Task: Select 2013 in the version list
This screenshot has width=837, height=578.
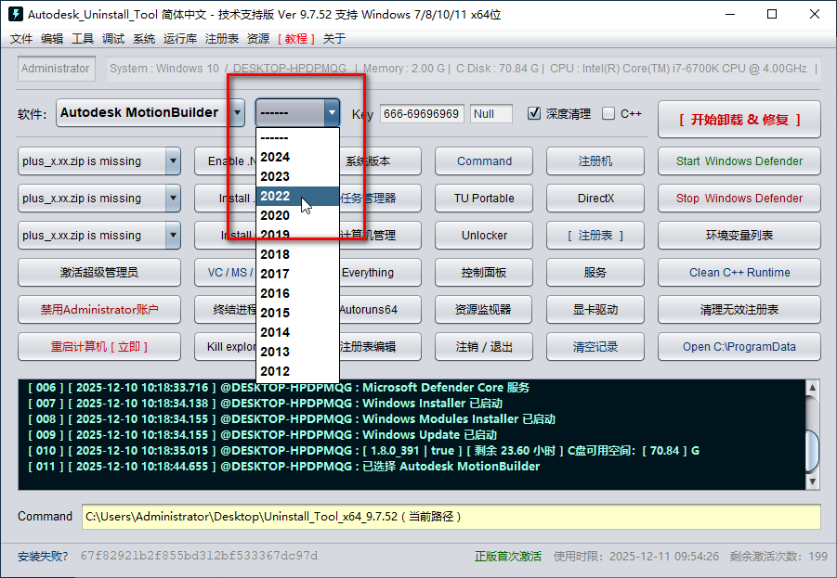Action: point(297,352)
